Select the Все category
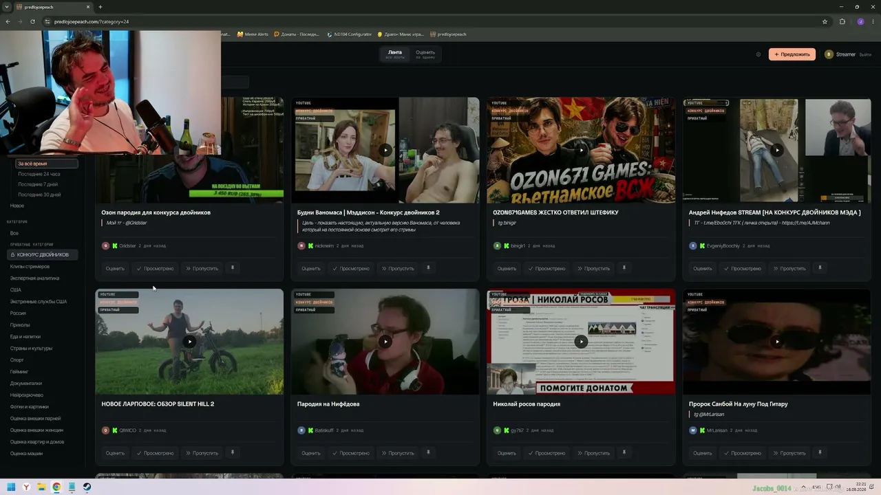 (x=14, y=233)
